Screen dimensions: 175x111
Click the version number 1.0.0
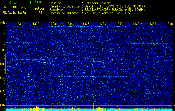click(38, 2)
